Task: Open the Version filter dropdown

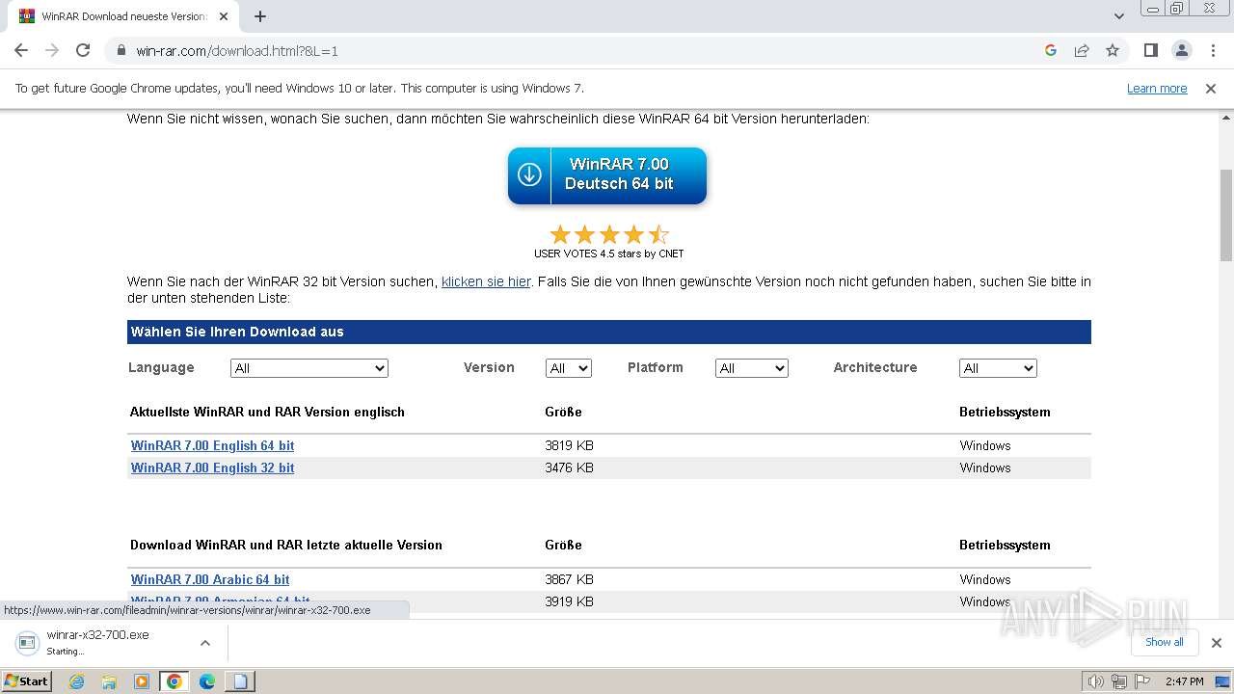Action: coord(569,368)
